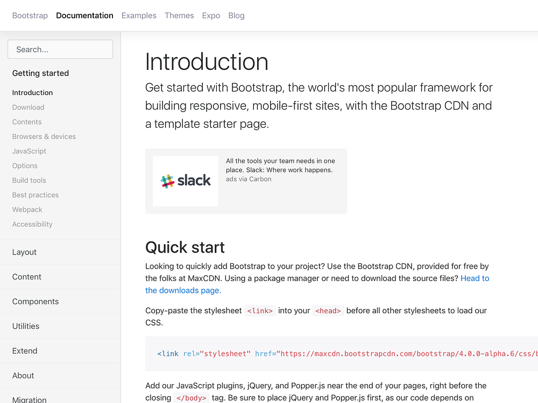538x403 pixels.
Task: Click inside the Search field
Action: (x=60, y=49)
